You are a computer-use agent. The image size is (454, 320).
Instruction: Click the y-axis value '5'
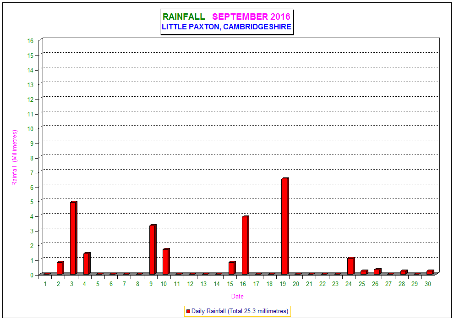pos(32,202)
